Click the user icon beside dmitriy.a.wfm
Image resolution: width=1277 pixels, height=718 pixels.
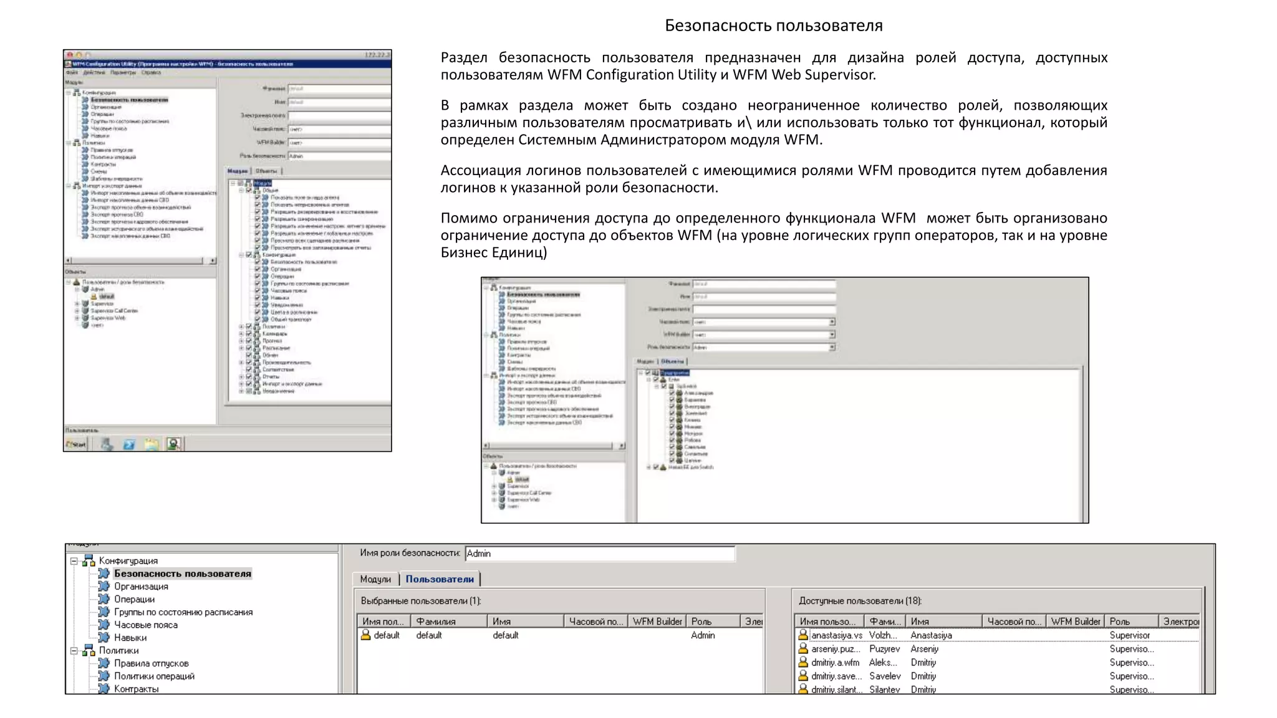coord(803,663)
